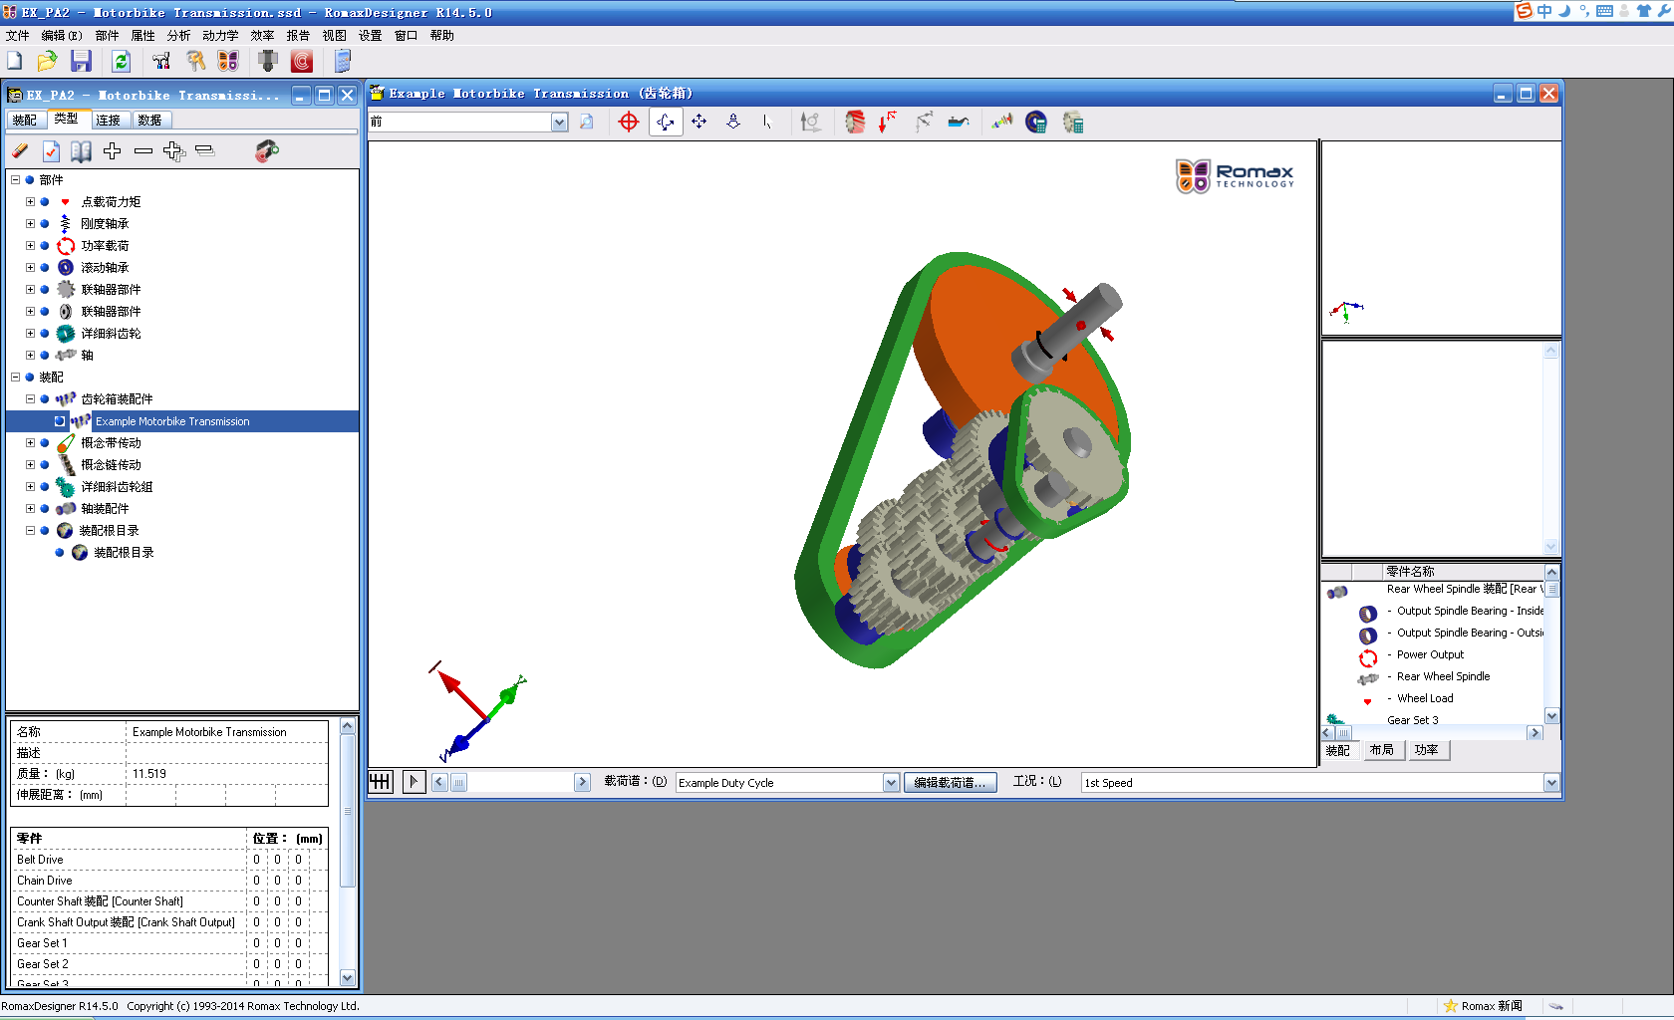Click the minus collapse icon in tree toolbar
This screenshot has height=1020, width=1674.
coord(143,150)
